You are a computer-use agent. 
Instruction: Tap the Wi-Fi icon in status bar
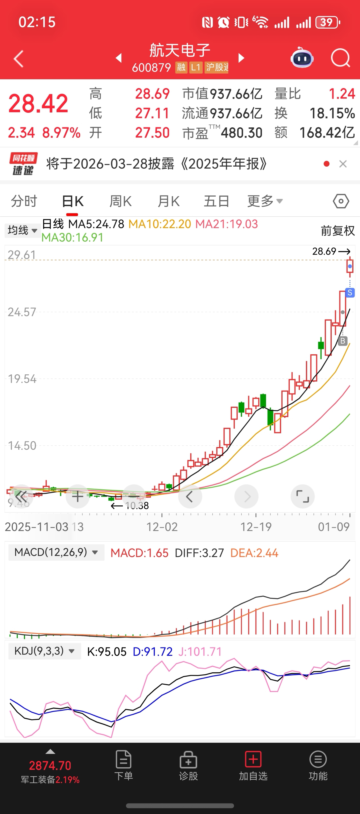[260, 22]
